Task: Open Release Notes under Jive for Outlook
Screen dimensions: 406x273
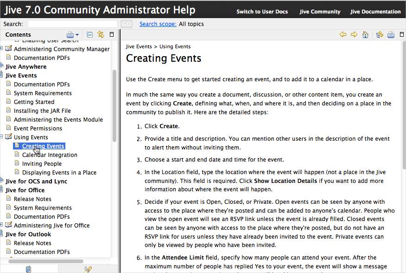Action: coord(32,243)
